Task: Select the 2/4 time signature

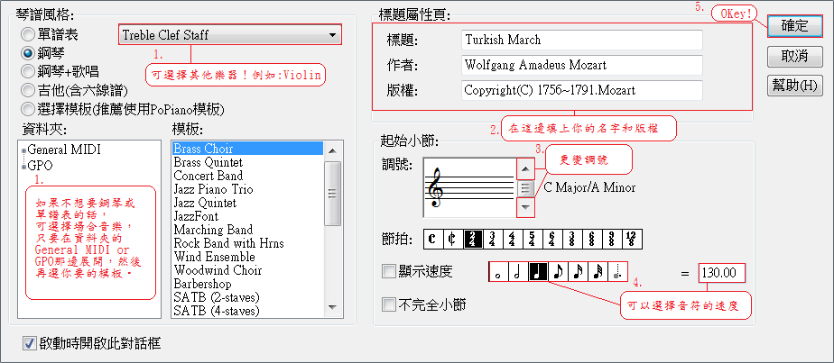Action: pos(473,240)
